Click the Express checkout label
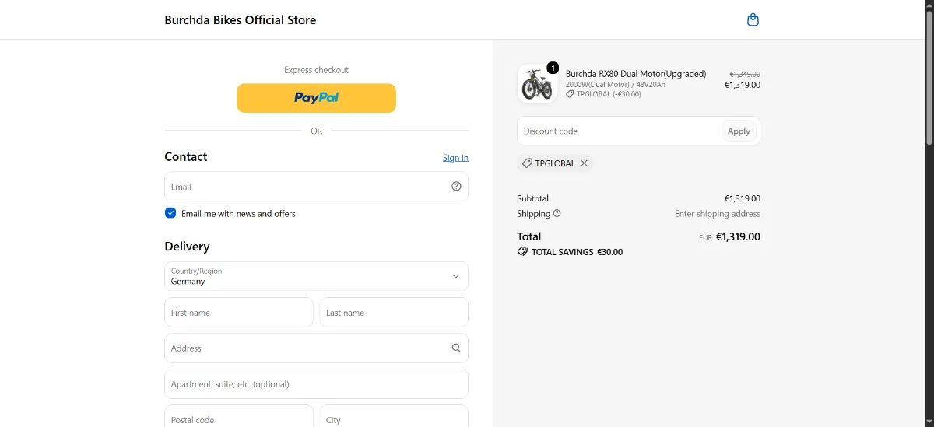This screenshot has height=427, width=934. coord(316,70)
